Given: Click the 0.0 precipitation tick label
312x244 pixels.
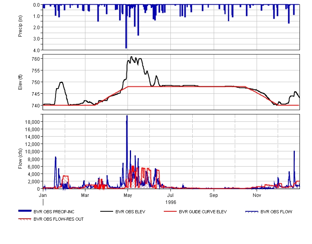Looking at the screenshot, I should pyautogui.click(x=36, y=5).
